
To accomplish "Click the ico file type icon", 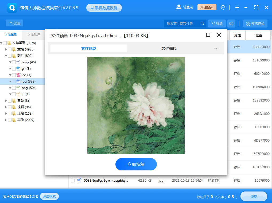I will 18,75.
